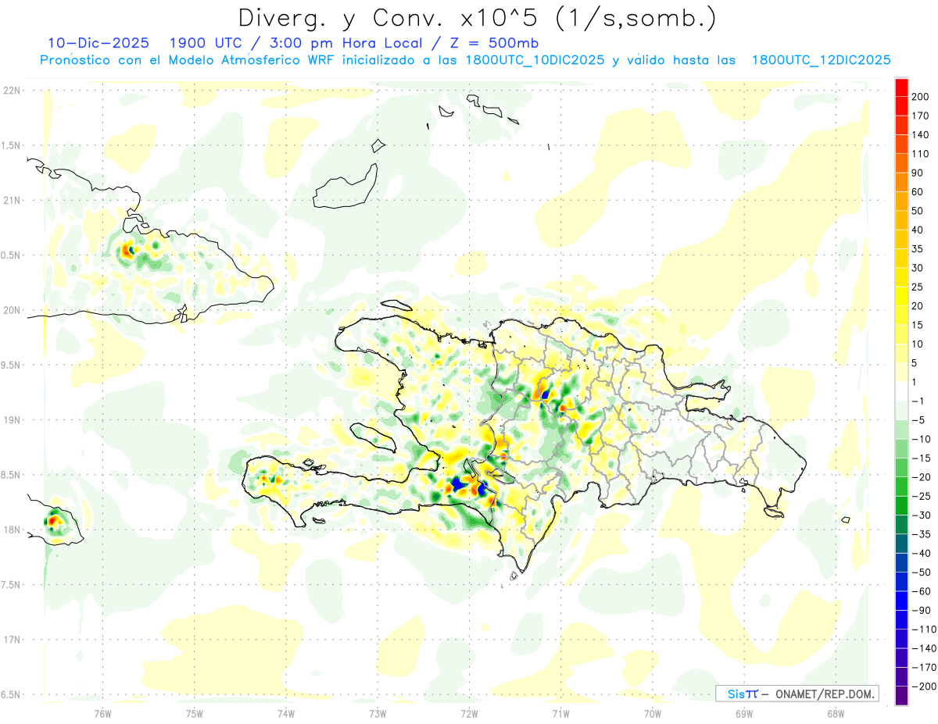The image size is (938, 724).
Task: Click the '200' color scale label
Action: [920, 96]
